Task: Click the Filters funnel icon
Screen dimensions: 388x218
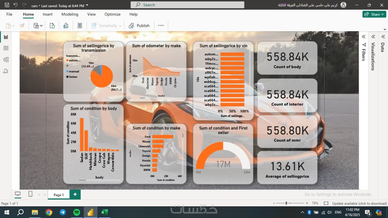Action: 363,45
